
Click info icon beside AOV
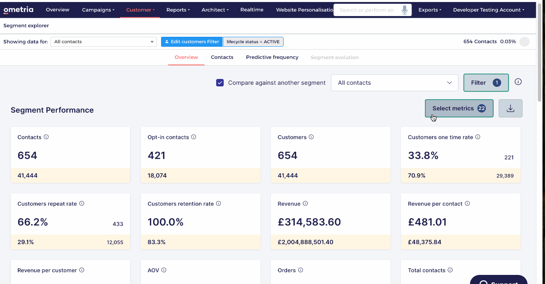(x=164, y=270)
